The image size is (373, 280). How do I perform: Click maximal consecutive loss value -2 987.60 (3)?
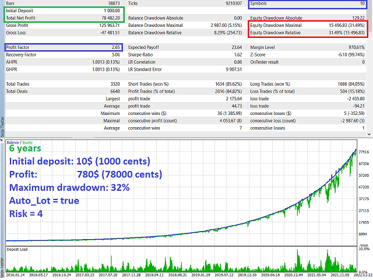tap(353, 121)
